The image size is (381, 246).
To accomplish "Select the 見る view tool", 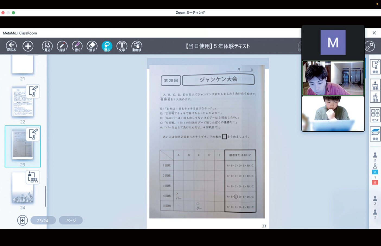I will point(47,46).
